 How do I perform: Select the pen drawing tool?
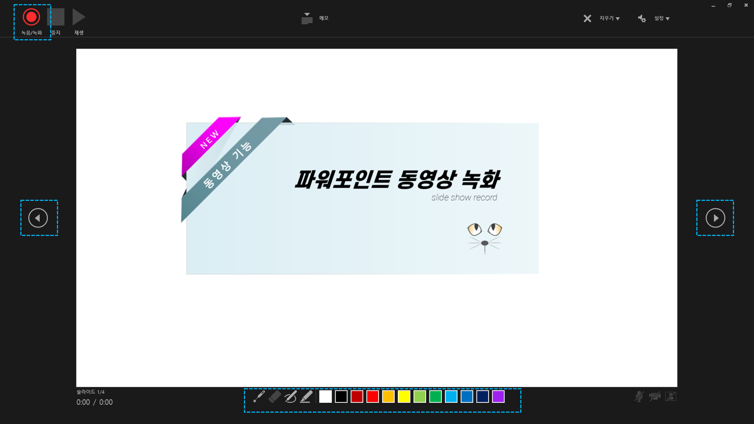coord(290,396)
